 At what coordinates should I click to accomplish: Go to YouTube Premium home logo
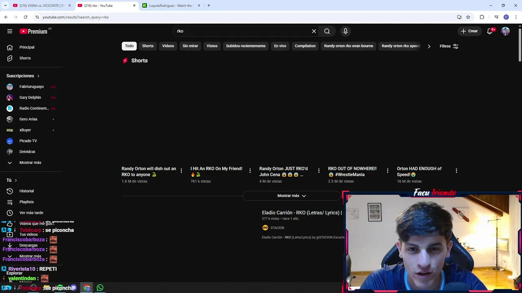pos(34,31)
